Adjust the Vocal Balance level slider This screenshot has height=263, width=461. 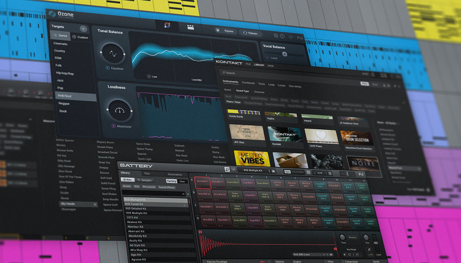coord(284,54)
